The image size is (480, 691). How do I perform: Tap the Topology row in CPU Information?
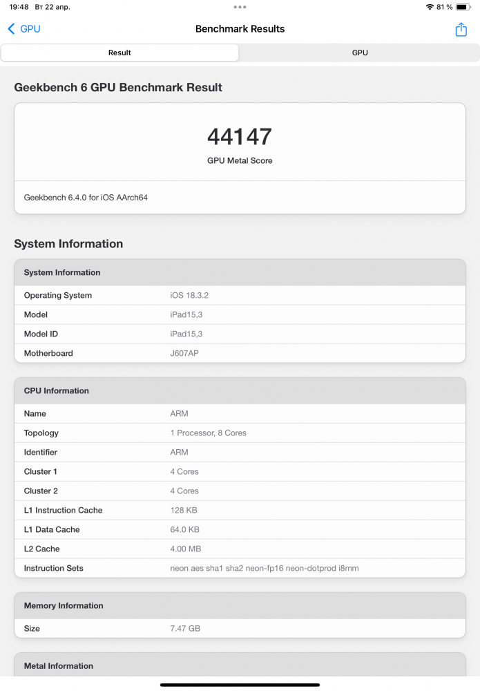click(240, 433)
